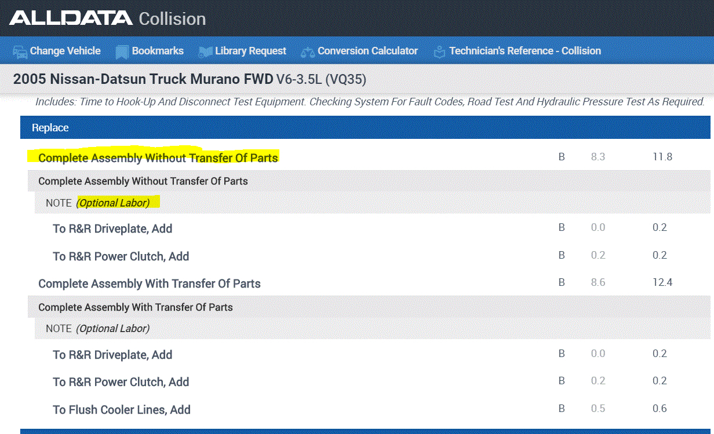This screenshot has height=434, width=714.
Task: Click the 8.6 warranty time value
Action: 598,282
